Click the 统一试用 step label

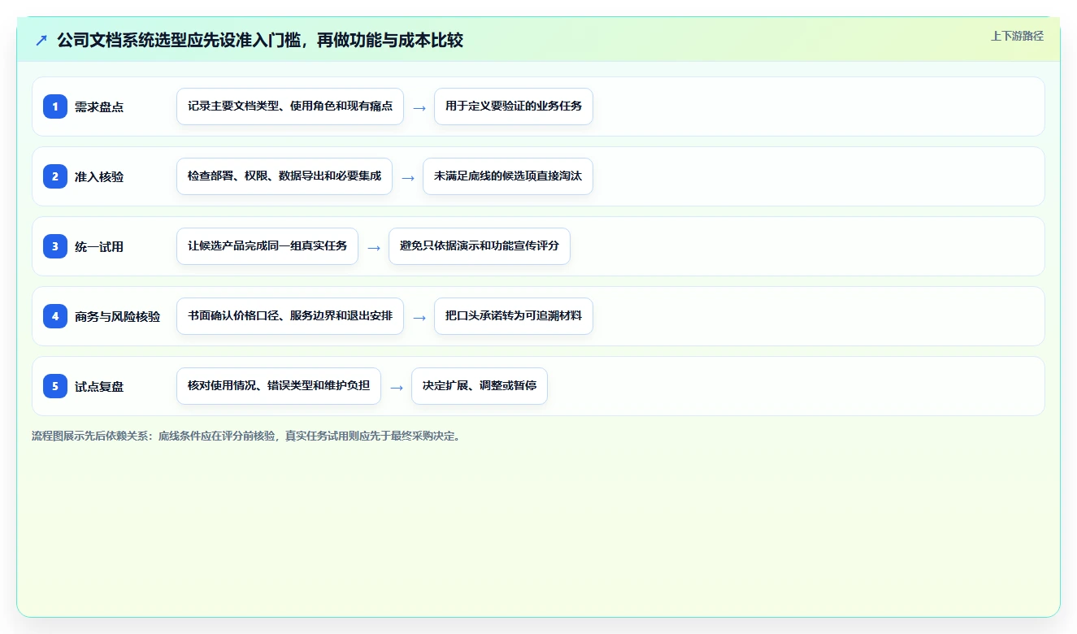pyautogui.click(x=99, y=246)
